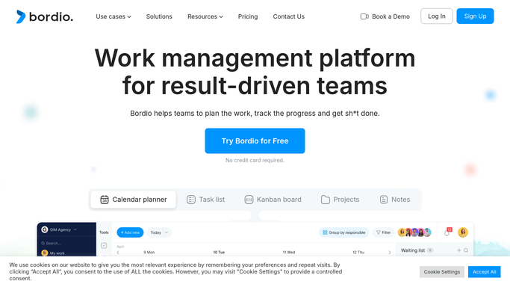
Task: Switch to the Task list tab
Action: 205,200
